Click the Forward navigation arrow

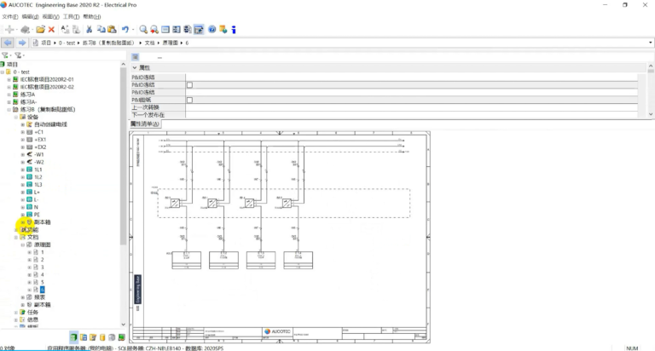click(x=21, y=43)
